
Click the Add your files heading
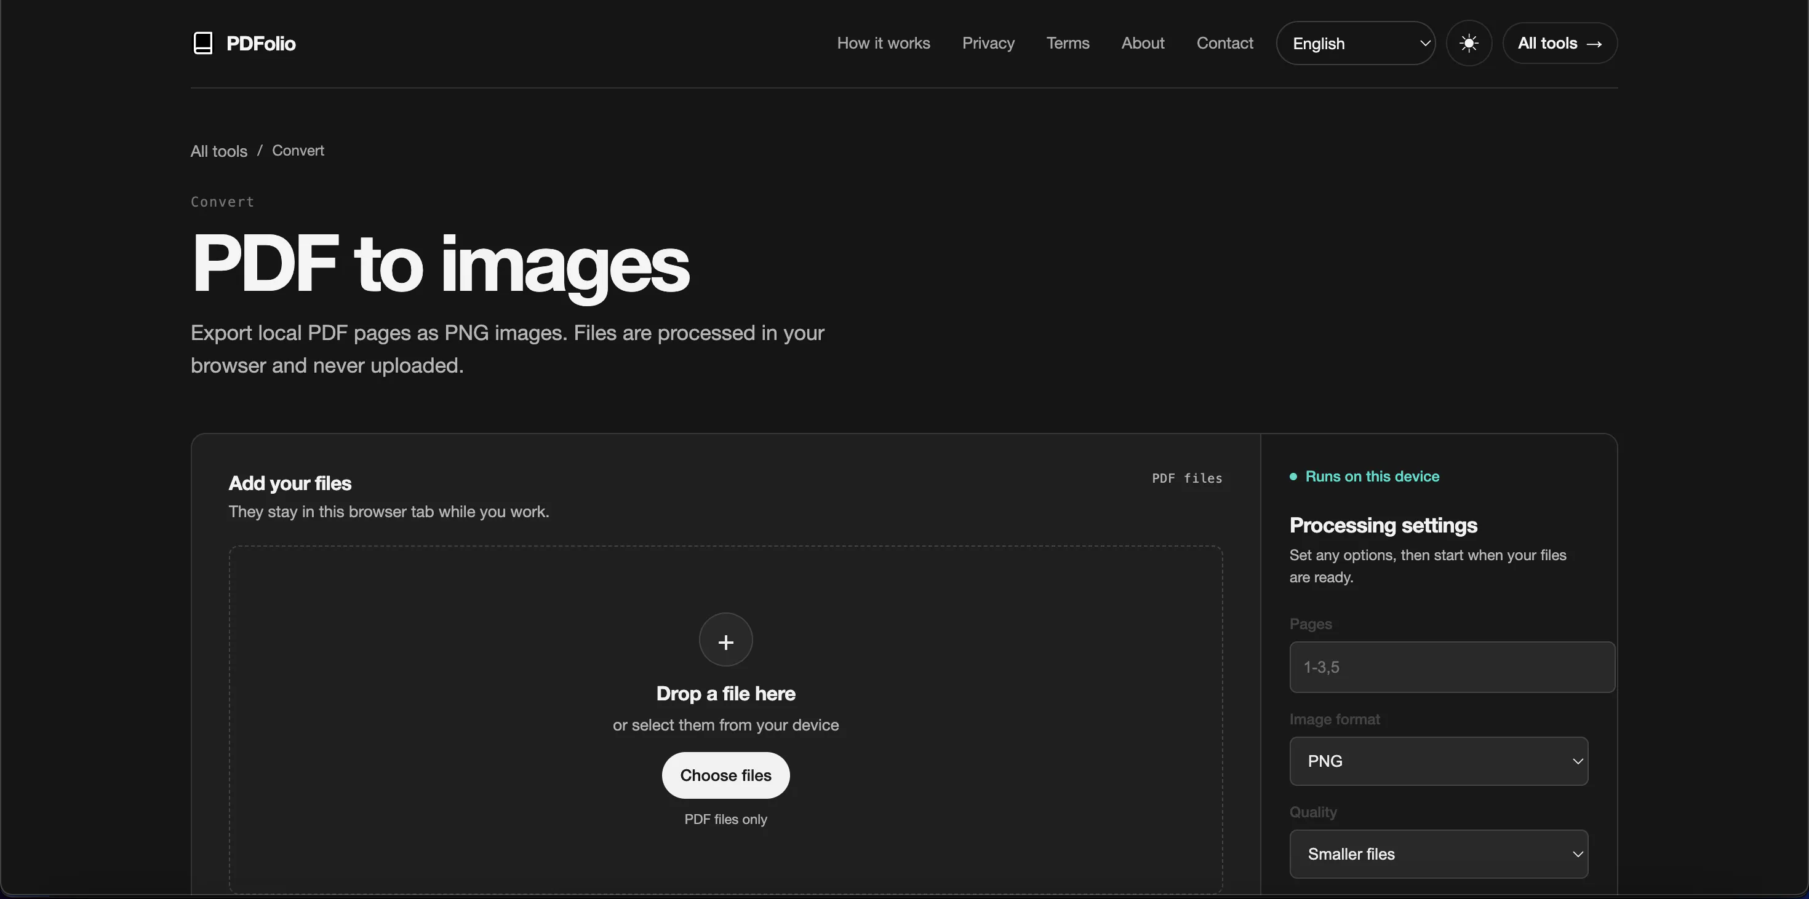point(289,483)
